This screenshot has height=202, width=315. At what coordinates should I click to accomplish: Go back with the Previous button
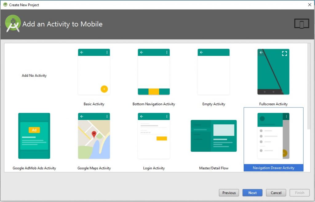pos(229,193)
